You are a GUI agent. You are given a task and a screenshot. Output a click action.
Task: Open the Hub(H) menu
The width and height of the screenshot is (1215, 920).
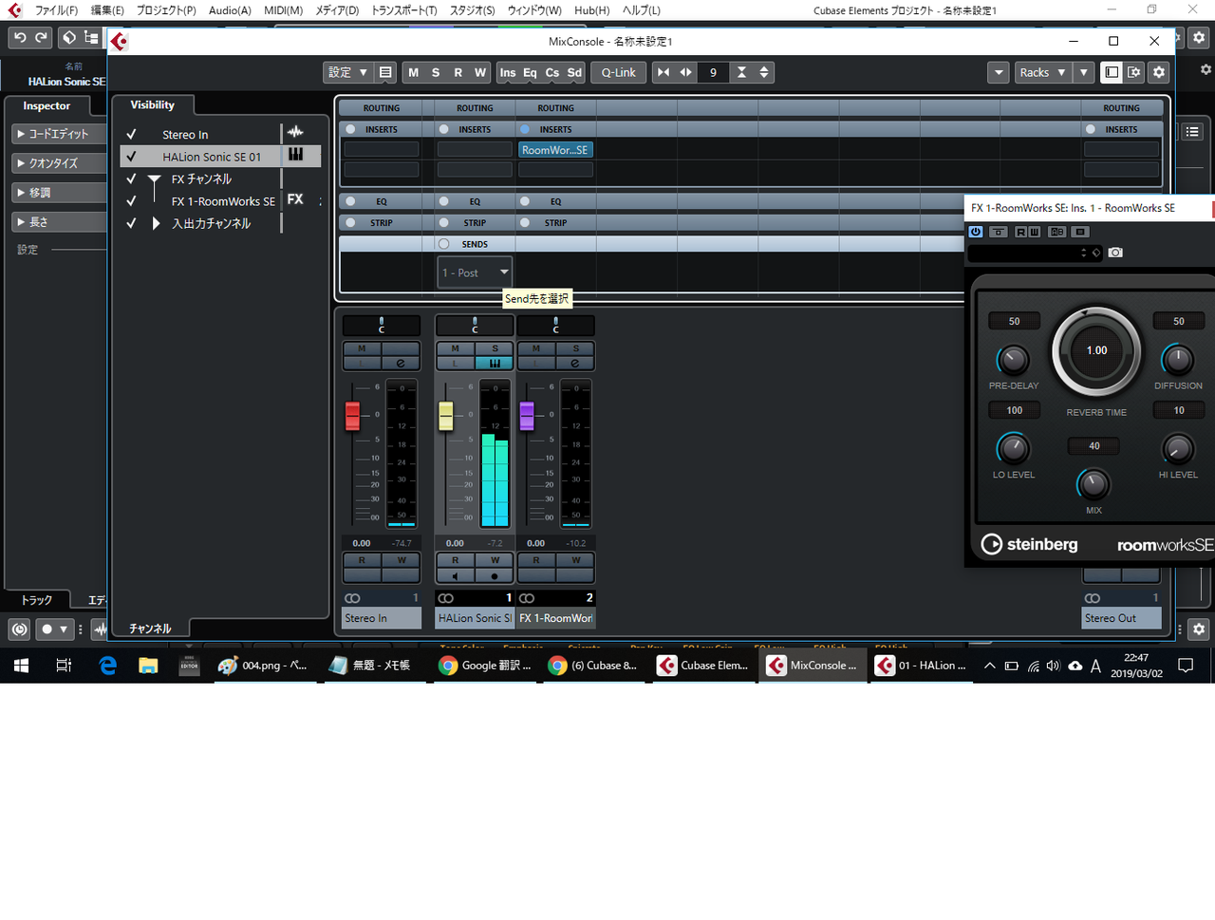point(591,10)
